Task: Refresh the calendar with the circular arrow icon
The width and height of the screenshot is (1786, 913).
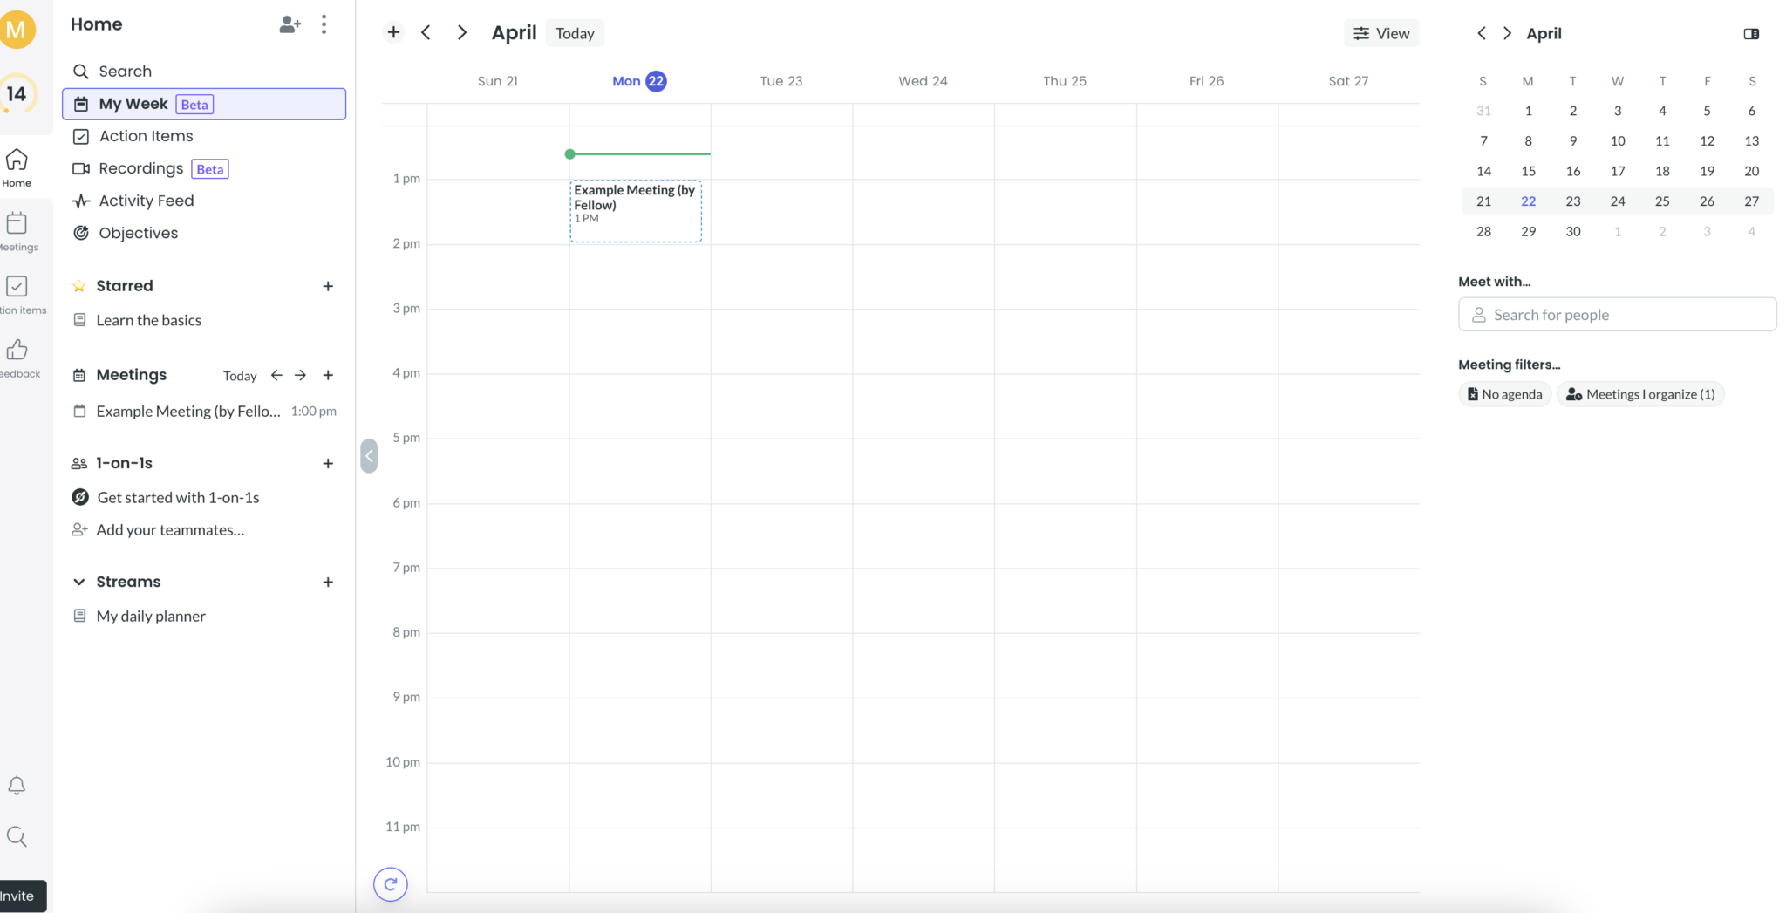Action: pos(390,883)
